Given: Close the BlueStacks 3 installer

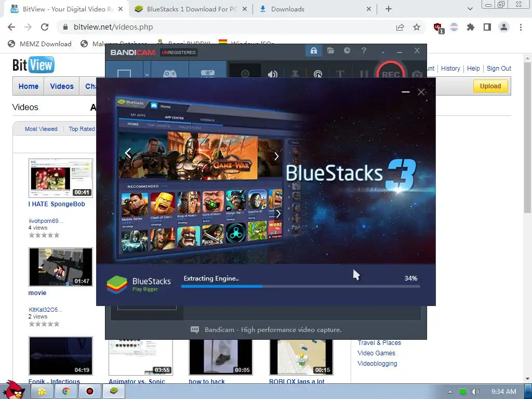Looking at the screenshot, I should [421, 91].
